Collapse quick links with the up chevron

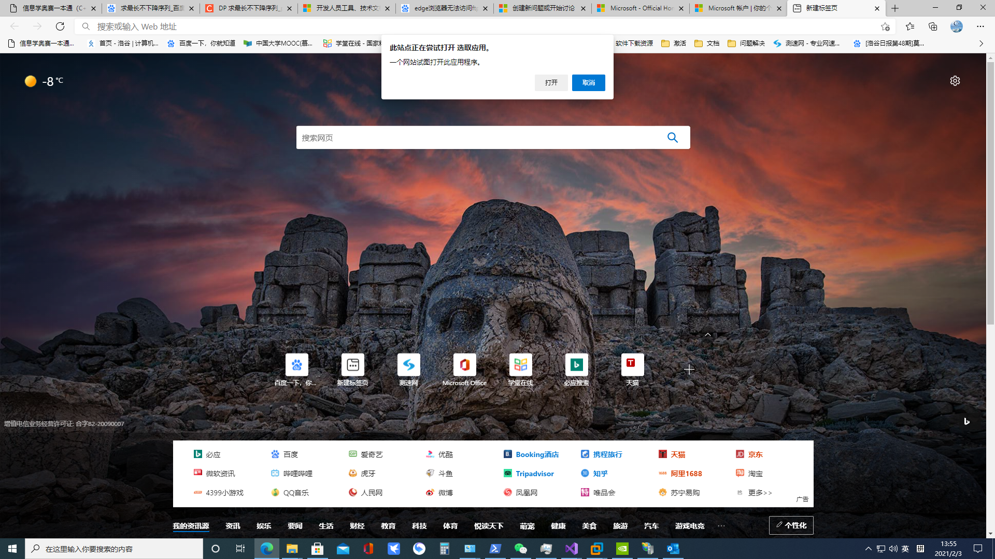707,335
